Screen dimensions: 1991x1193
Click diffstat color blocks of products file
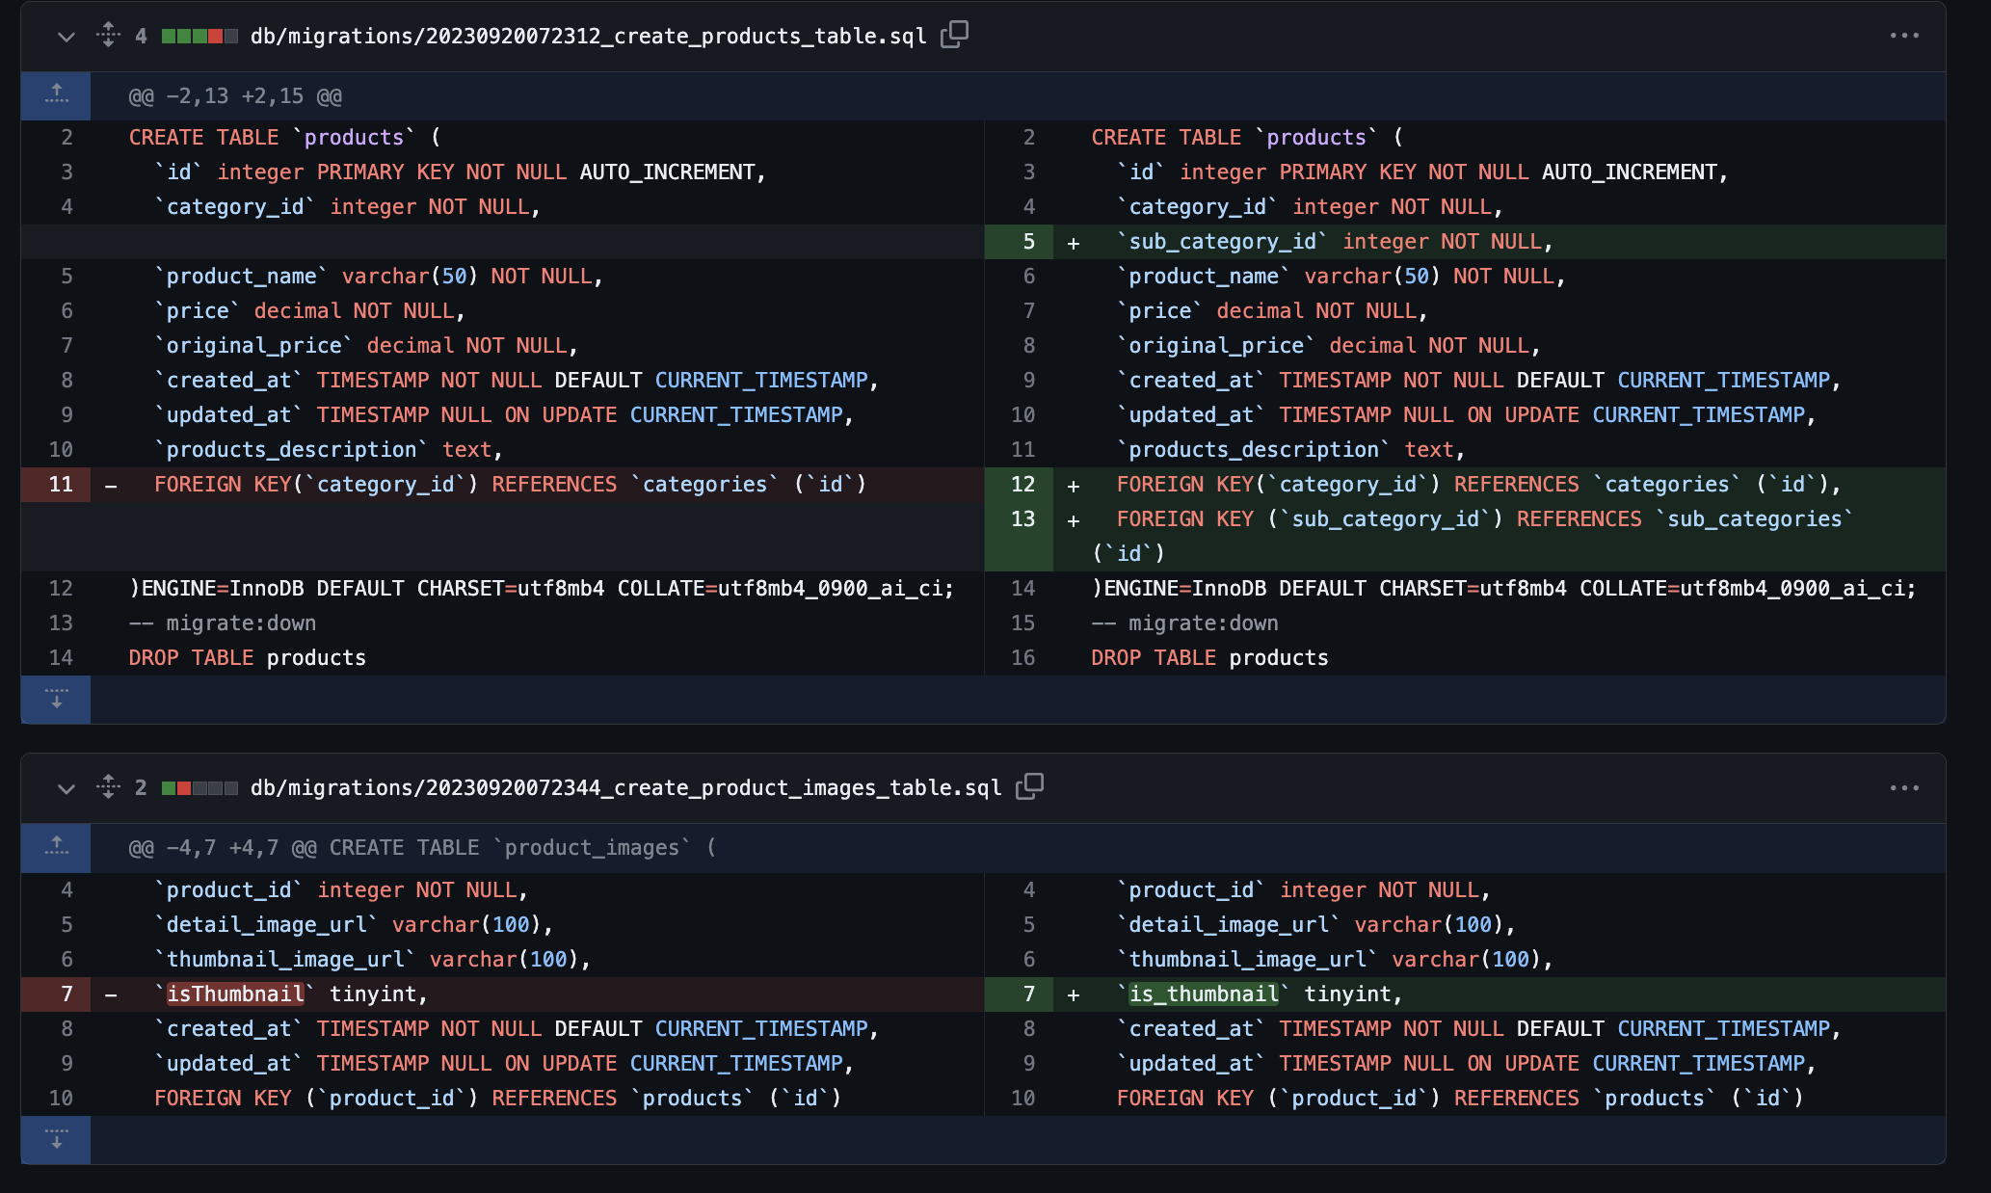pos(199,37)
